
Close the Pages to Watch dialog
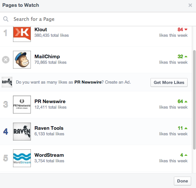pos(190,5)
